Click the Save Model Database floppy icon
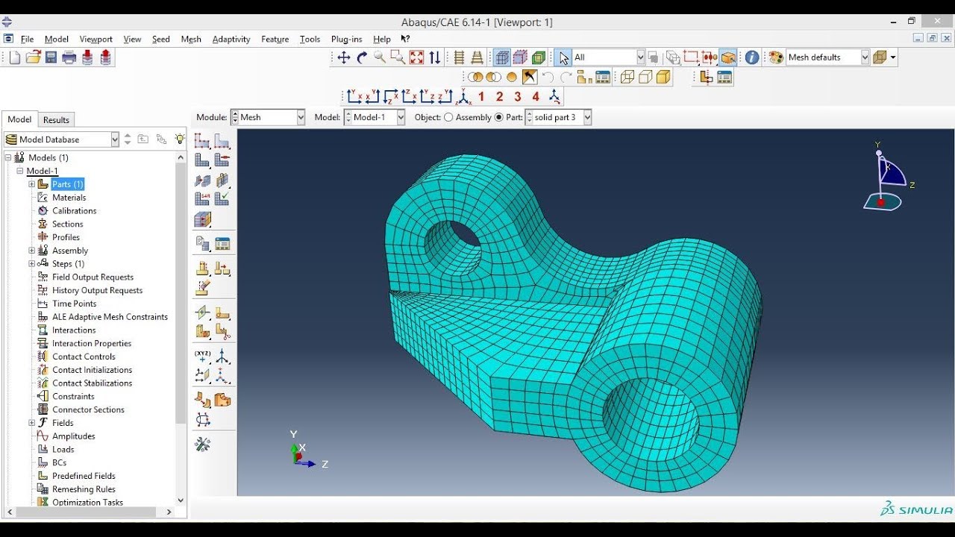Screen dimensions: 955x537 51,57
